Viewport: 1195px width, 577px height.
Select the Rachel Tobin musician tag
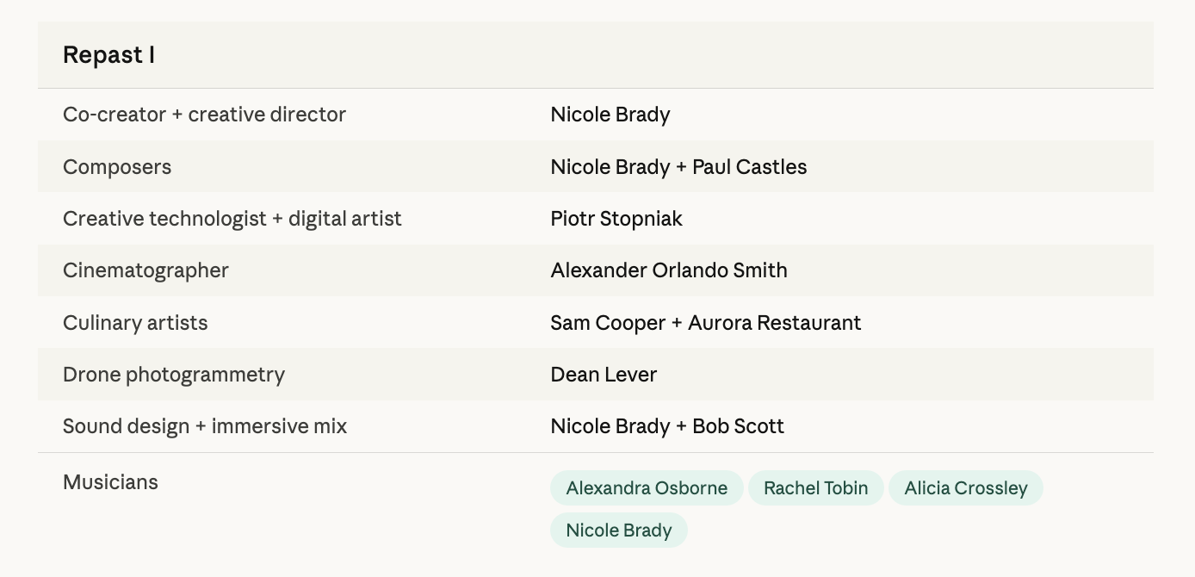(x=815, y=488)
